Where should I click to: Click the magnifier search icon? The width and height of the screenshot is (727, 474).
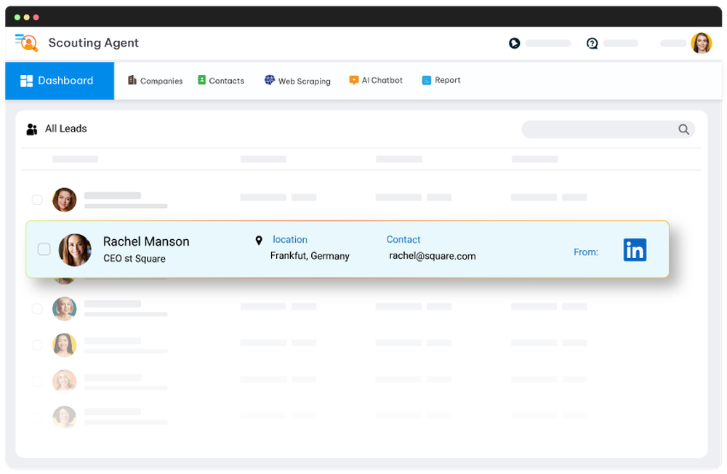(683, 129)
